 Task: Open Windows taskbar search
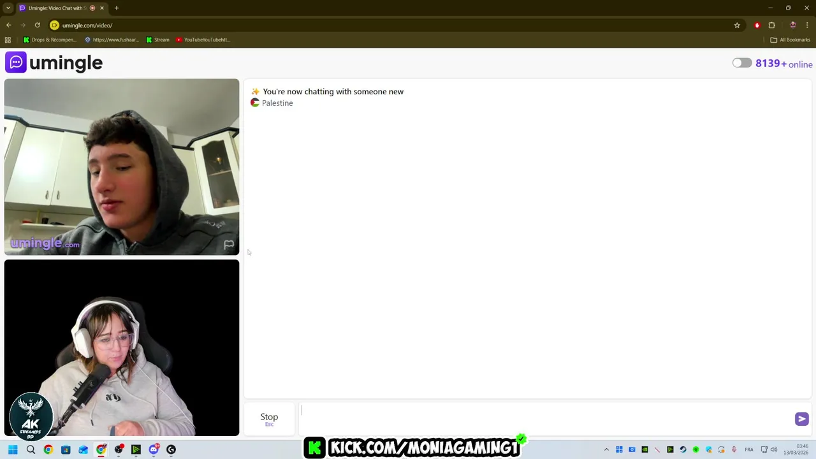(31, 449)
